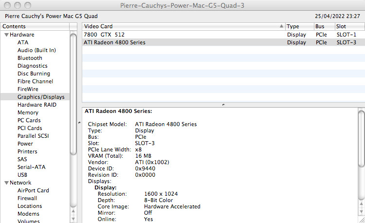Screen dimensions: 365x223
Task: Click sidebar scrollbar up arrow
Action: (73, 211)
